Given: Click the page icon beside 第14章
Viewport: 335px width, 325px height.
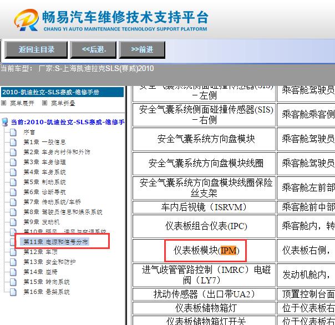Looking at the screenshot, I should [x=13, y=272].
